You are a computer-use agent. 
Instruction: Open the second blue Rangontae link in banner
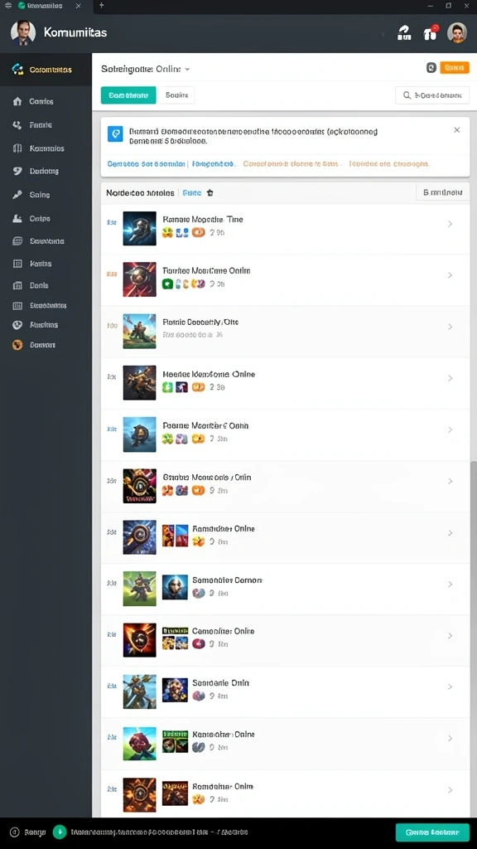214,163
